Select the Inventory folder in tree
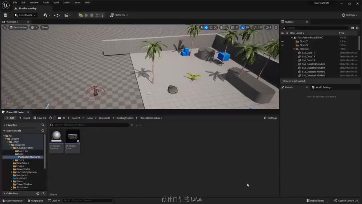 pos(21,178)
